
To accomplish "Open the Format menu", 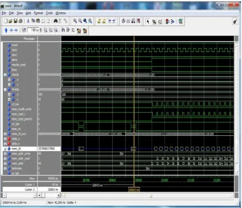I will (x=38, y=13).
